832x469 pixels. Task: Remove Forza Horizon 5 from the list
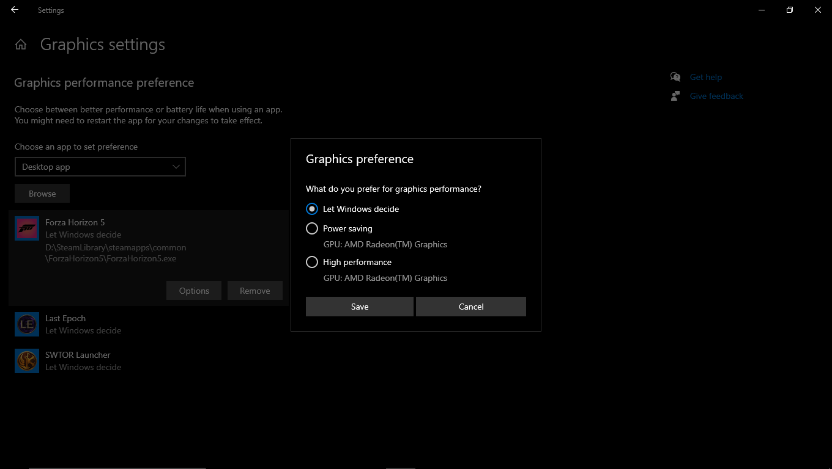point(255,291)
